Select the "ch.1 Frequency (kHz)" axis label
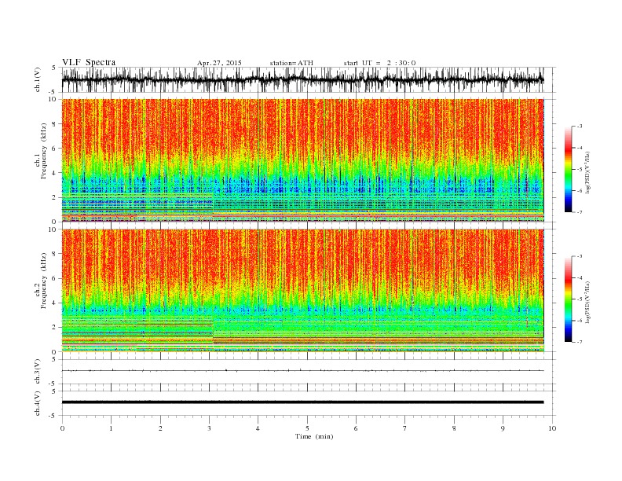Screen dimensions: 622x481 [x=41, y=151]
